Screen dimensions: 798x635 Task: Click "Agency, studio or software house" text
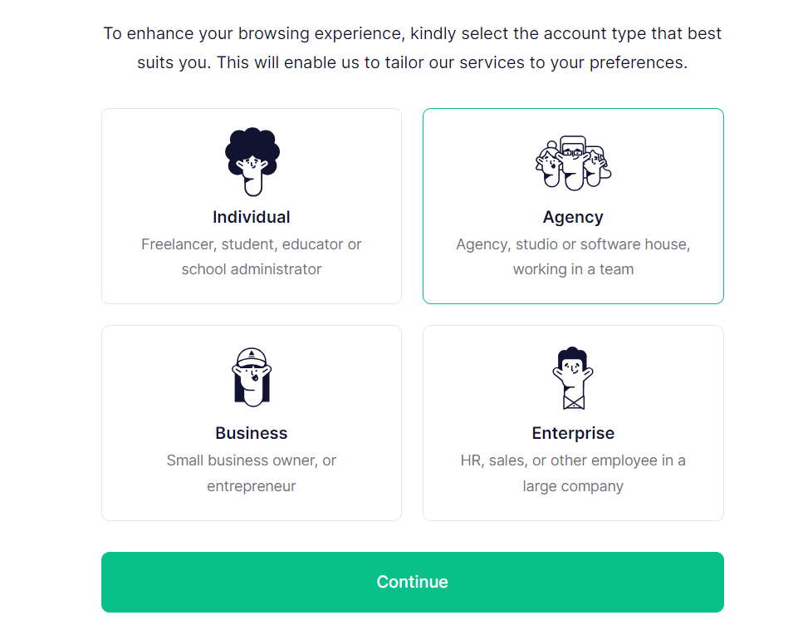pos(573,244)
